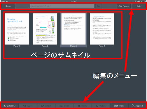Open Add Pages in the top bar
The width and height of the screenshot is (147, 109).
(124, 6)
